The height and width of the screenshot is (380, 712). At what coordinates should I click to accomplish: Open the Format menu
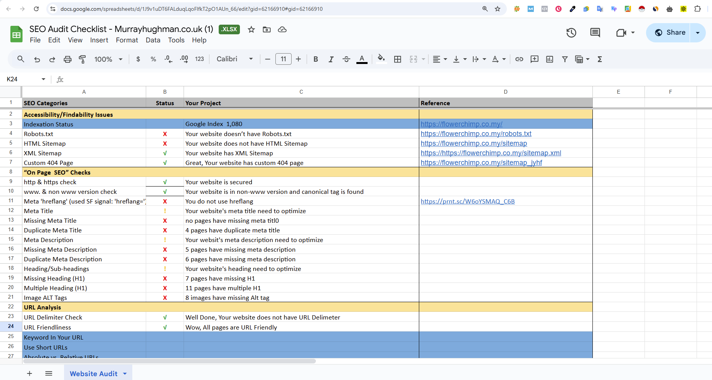(127, 40)
